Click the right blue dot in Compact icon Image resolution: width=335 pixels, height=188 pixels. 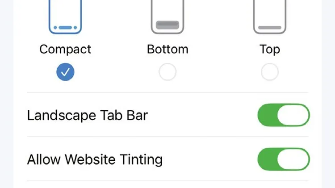tap(75, 28)
